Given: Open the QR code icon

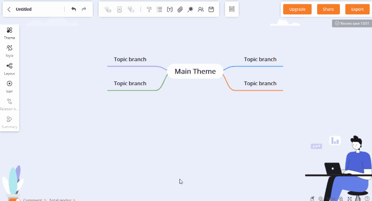Looking at the screenshot, I should click(x=232, y=9).
